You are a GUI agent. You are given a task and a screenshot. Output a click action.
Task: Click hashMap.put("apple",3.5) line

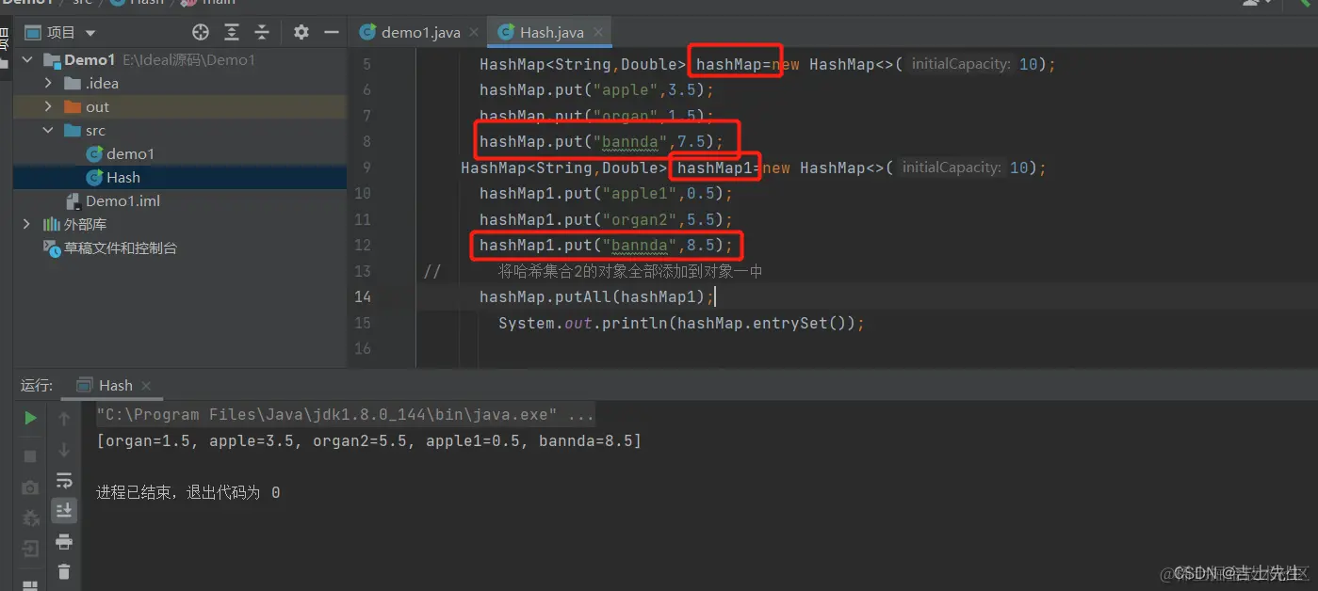pyautogui.click(x=596, y=90)
